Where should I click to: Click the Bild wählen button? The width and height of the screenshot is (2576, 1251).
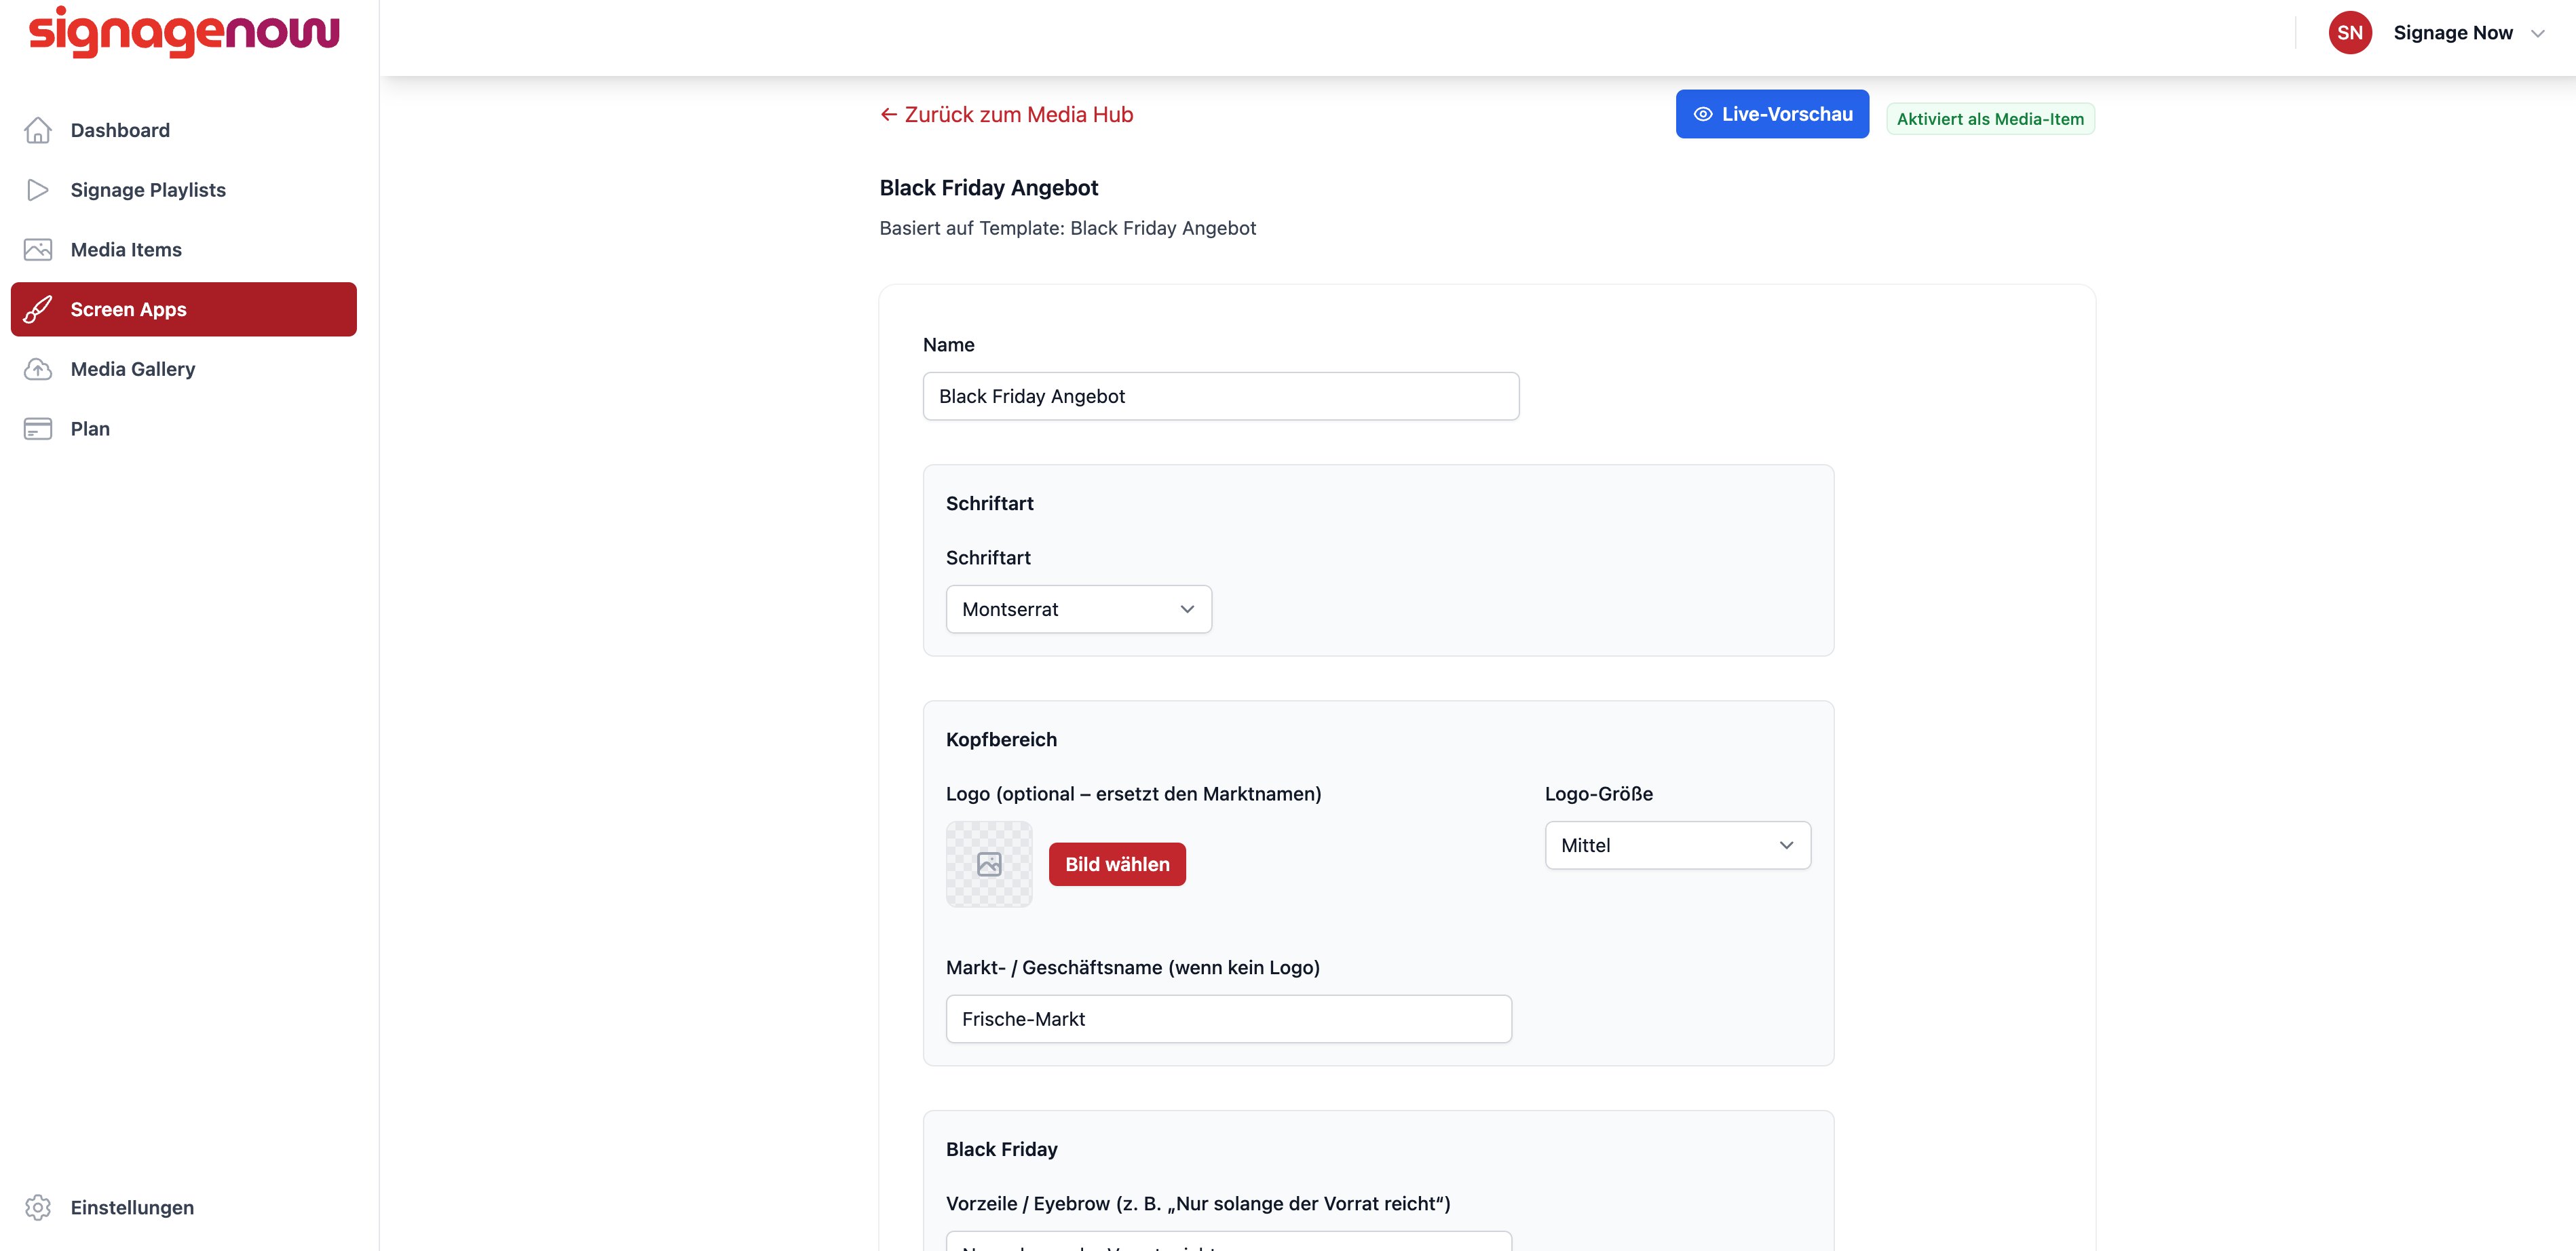point(1117,864)
